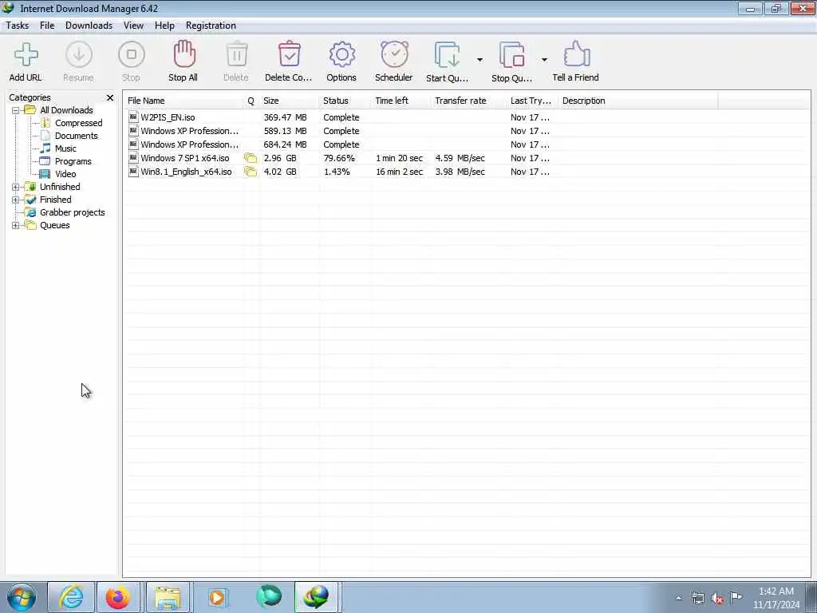Open Windows Start button
Screen dimensions: 817x613
click(x=21, y=597)
